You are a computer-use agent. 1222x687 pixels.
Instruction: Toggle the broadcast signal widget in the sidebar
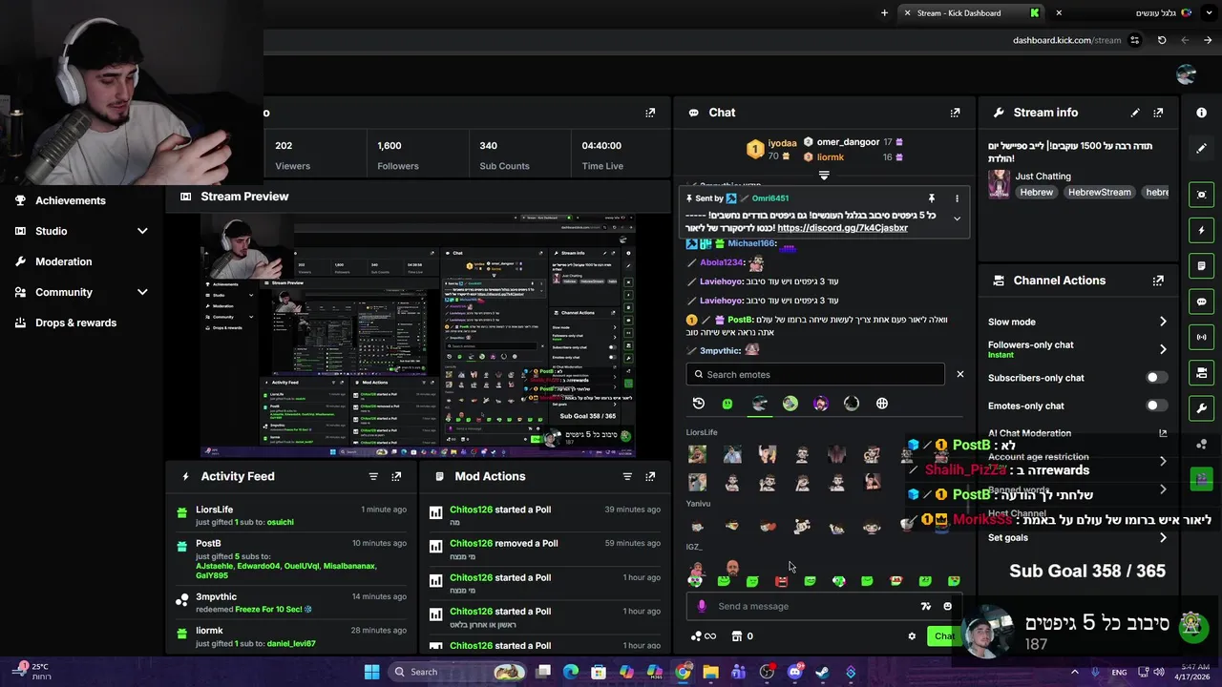click(1201, 337)
